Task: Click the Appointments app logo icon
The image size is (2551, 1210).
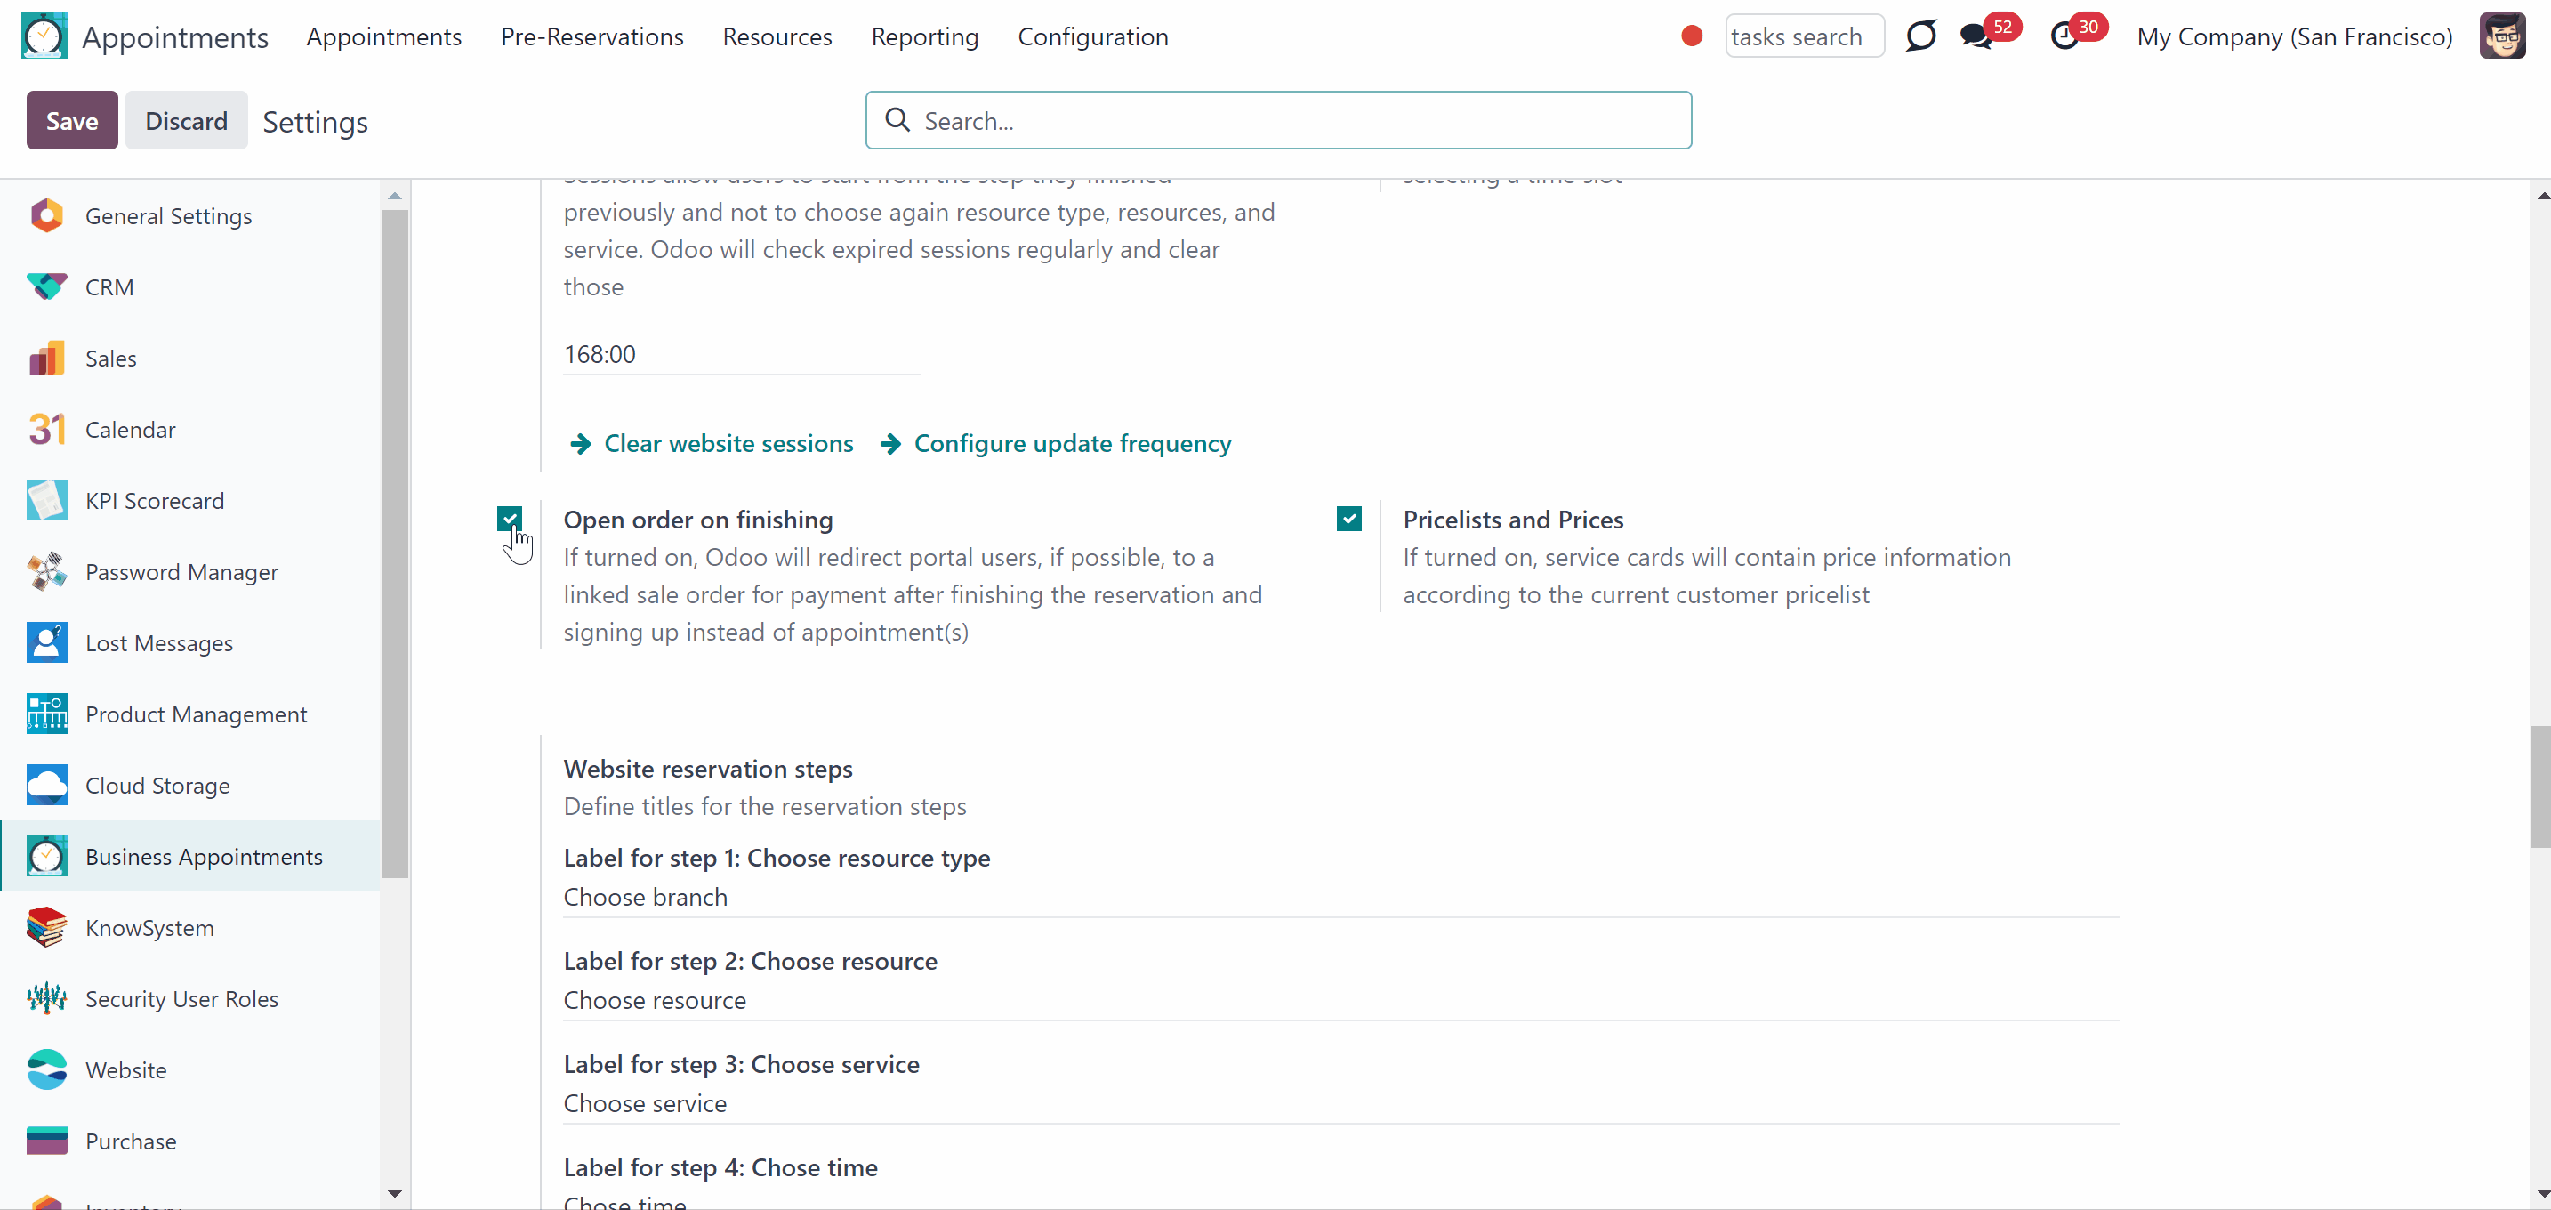Action: pos(44,36)
